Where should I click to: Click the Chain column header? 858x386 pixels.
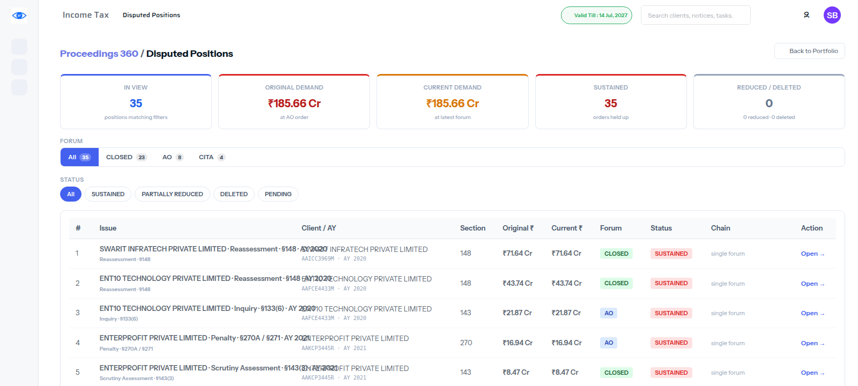(x=721, y=228)
